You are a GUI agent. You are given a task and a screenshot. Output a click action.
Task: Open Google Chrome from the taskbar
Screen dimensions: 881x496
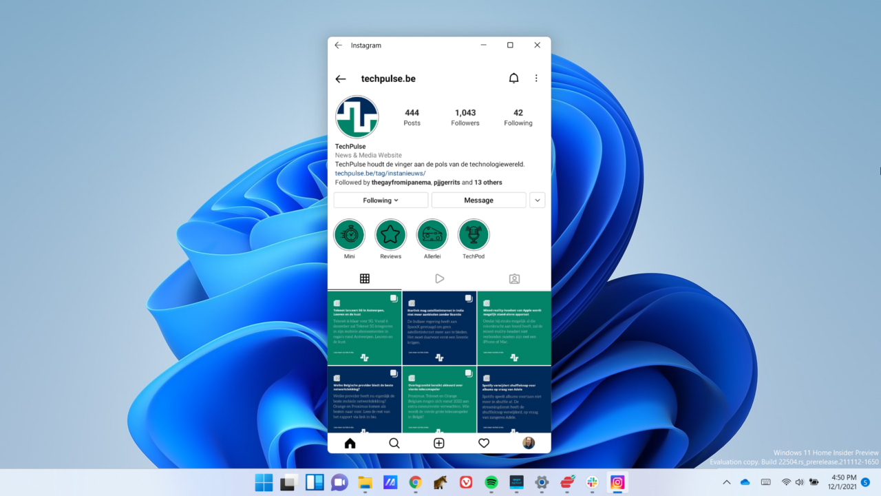[x=416, y=482]
